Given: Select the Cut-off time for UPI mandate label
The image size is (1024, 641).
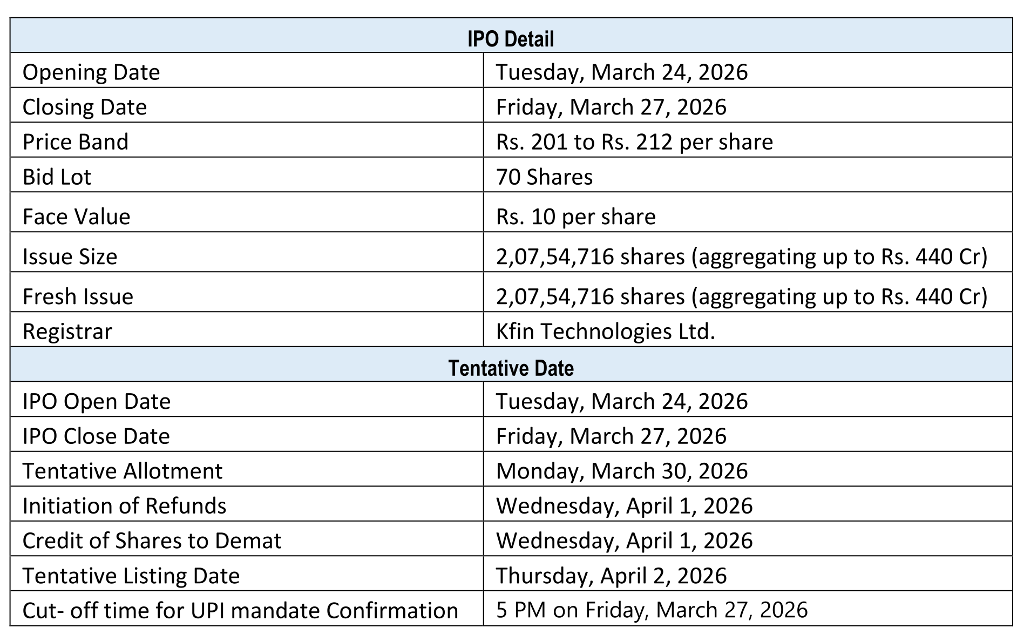Looking at the screenshot, I should pyautogui.click(x=240, y=611).
